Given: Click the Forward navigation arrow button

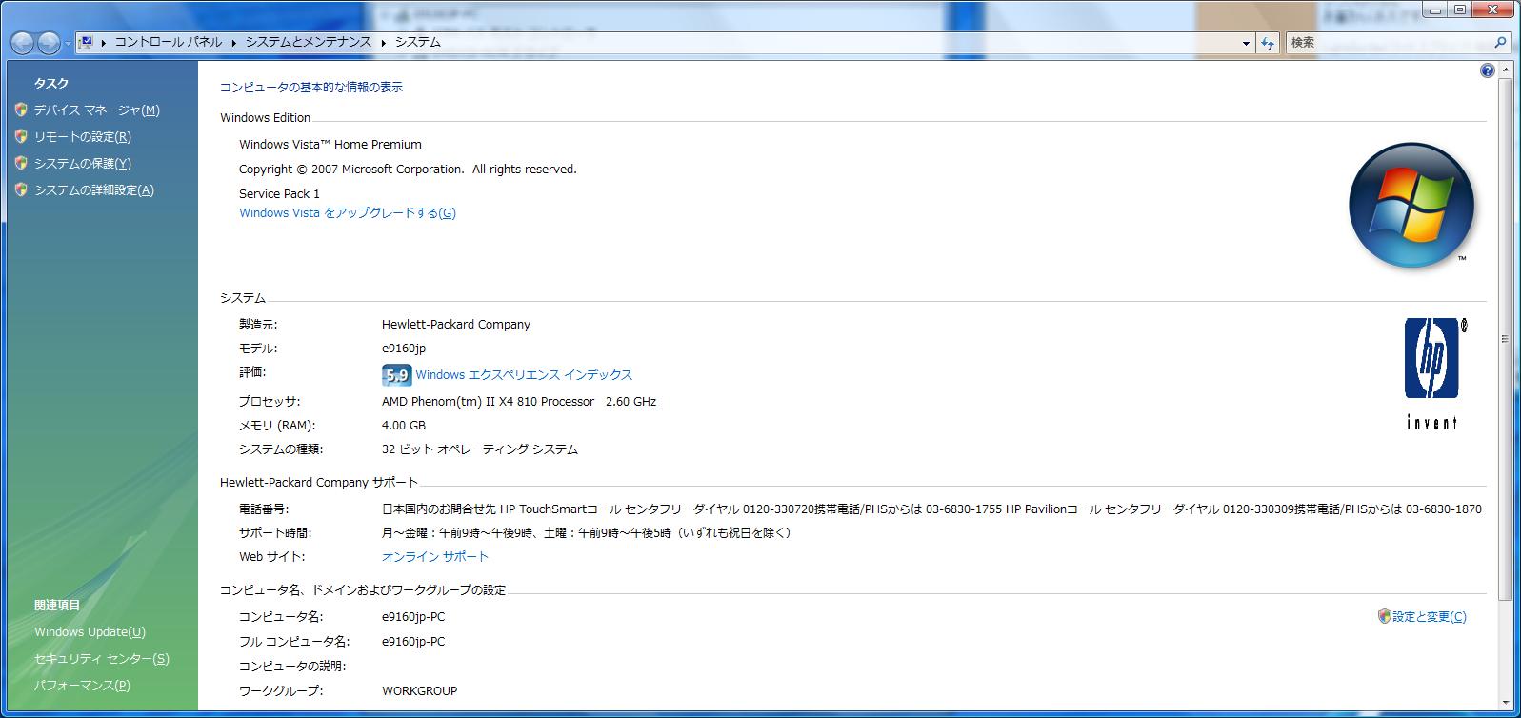Looking at the screenshot, I should (48, 43).
